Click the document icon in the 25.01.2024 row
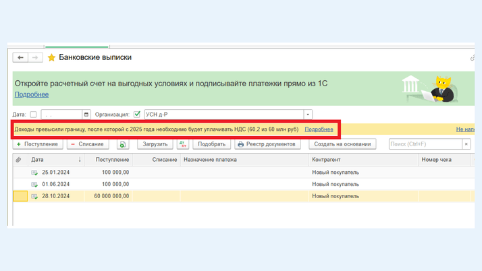The width and height of the screenshot is (482, 271). click(34, 173)
